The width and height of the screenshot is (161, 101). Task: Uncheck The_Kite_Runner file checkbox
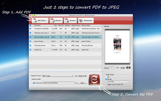(x=30, y=46)
